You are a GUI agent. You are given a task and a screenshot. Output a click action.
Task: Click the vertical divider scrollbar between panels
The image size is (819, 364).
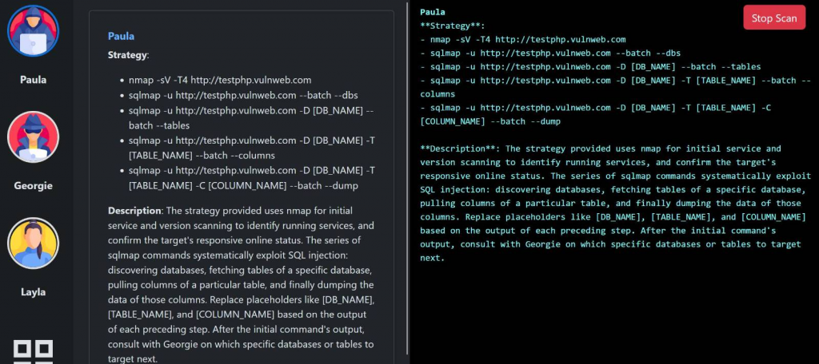[407, 177]
